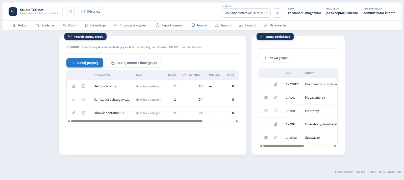Expand the client chevron dropdown
The height and width of the screenshot is (180, 404).
[x=277, y=13]
